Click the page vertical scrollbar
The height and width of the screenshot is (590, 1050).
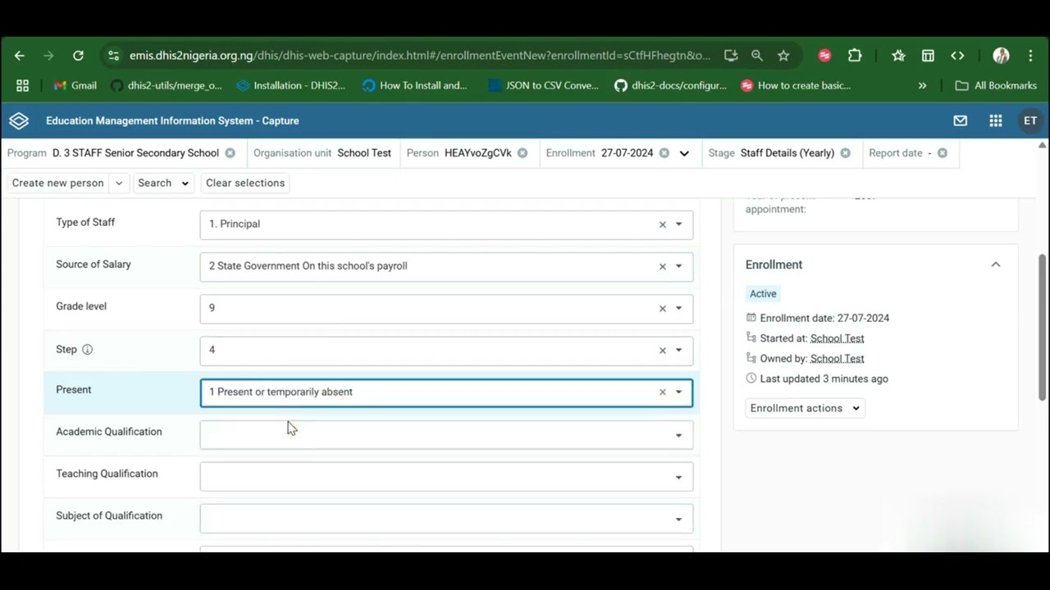[1043, 328]
